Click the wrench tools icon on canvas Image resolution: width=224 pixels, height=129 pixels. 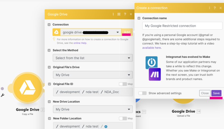pos(3,95)
